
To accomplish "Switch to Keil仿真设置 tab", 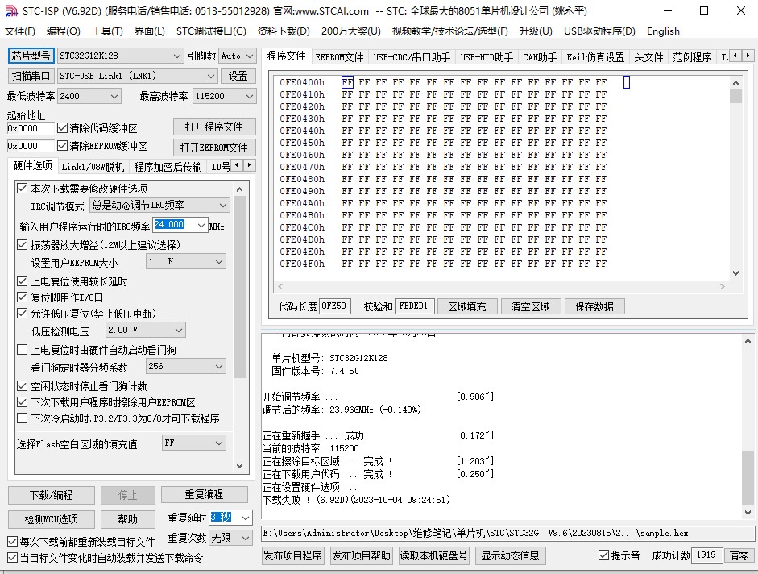I will [595, 57].
